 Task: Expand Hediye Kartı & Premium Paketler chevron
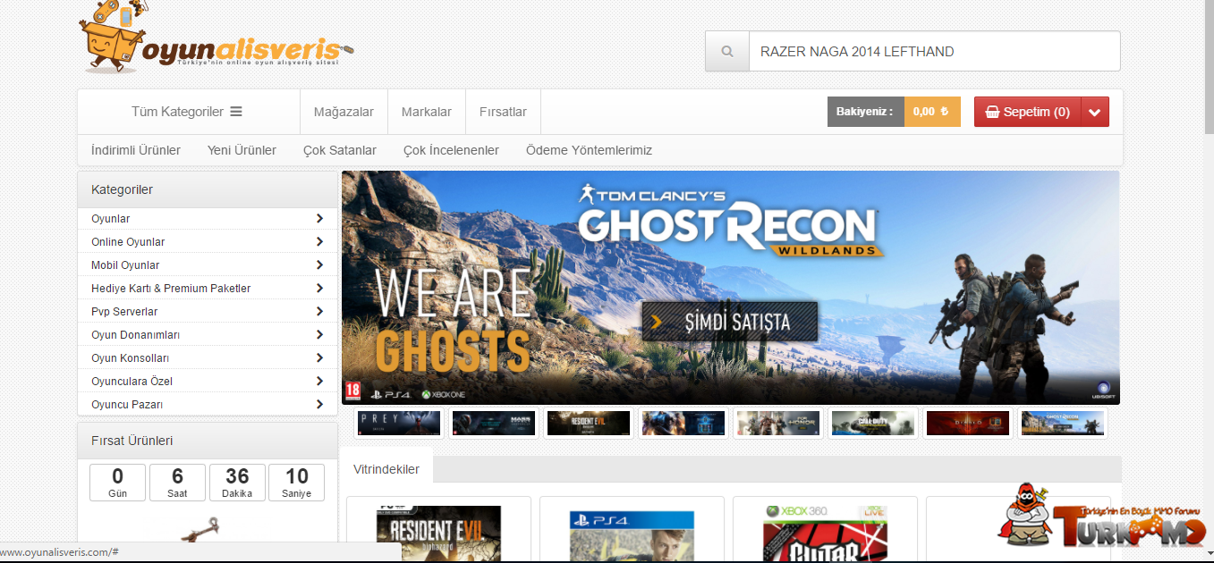point(319,288)
